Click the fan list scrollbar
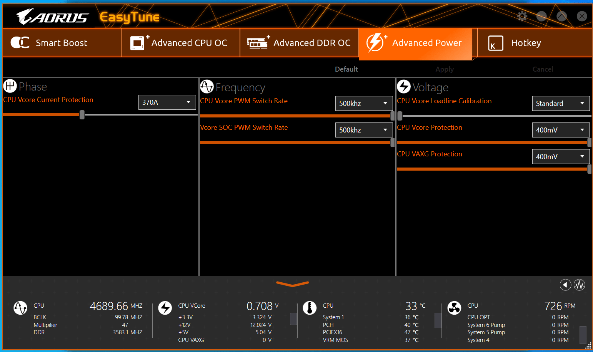593x352 pixels. click(x=583, y=334)
